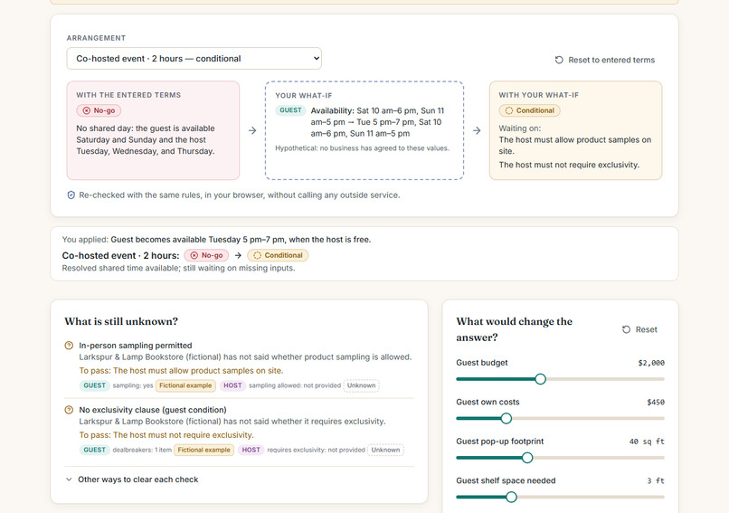Click the 3 ft shelf space value
The width and height of the screenshot is (729, 513).
point(656,481)
